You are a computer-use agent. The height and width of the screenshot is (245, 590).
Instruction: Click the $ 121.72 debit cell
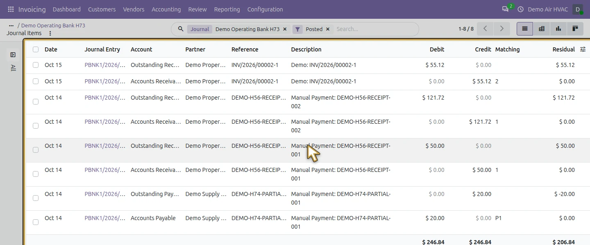coord(433,98)
